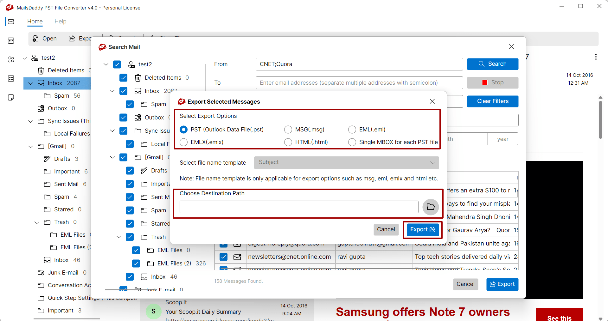
Task: Select EML(.eml) export option
Action: [352, 130]
